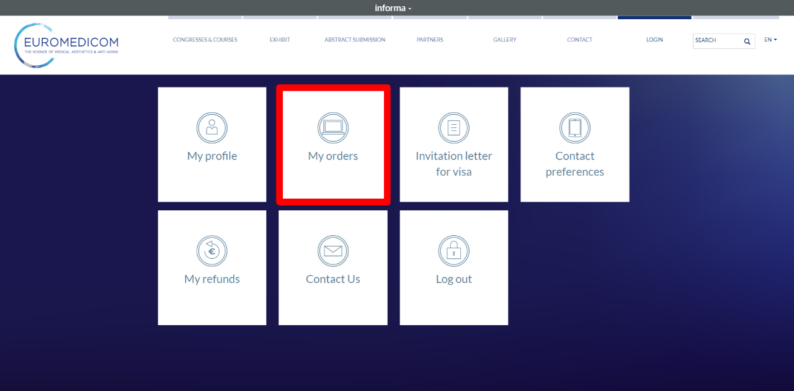The width and height of the screenshot is (794, 391).
Task: Expand the EN language dropdown
Action: point(770,40)
